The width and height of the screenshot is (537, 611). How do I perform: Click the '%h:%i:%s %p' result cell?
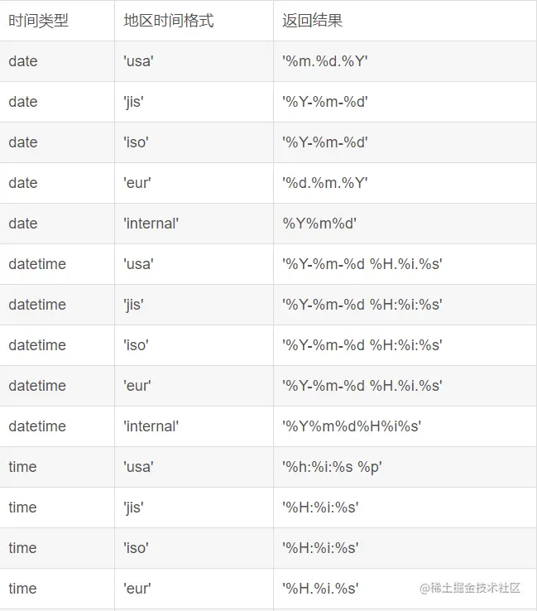[332, 467]
